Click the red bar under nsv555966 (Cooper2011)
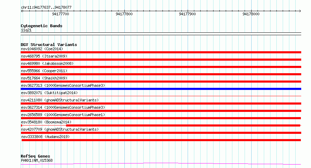This screenshot has height=168, width=311. [x=161, y=74]
